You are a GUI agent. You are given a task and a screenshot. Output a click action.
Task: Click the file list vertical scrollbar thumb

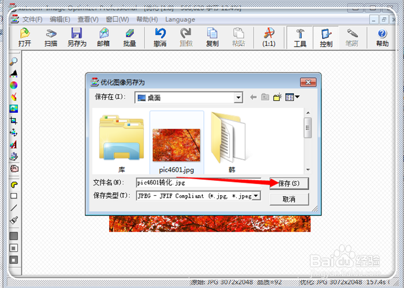point(308,128)
